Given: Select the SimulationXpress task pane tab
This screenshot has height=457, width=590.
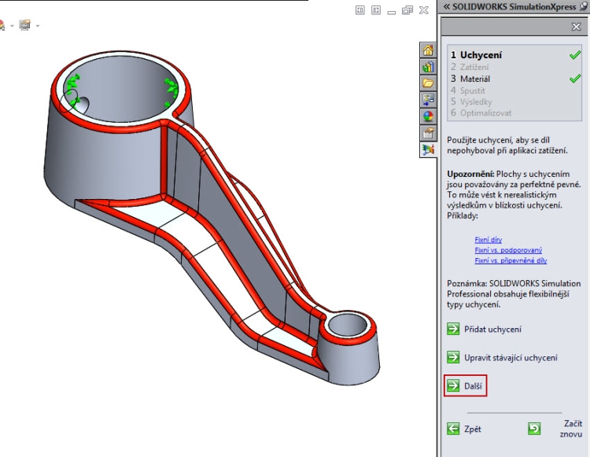Looking at the screenshot, I should 428,149.
